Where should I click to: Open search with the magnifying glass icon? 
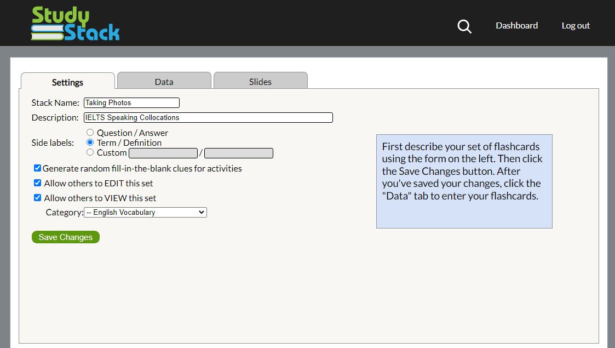pyautogui.click(x=464, y=26)
